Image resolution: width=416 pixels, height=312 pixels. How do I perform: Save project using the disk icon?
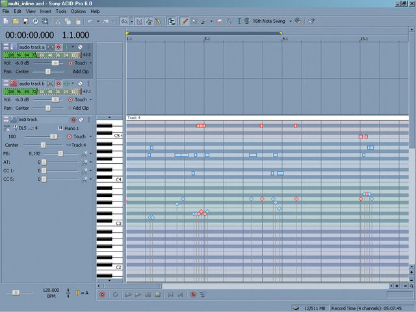point(25,21)
